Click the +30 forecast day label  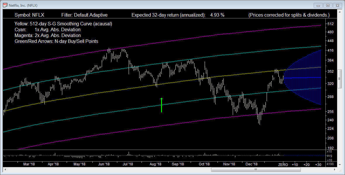(x=318, y=165)
